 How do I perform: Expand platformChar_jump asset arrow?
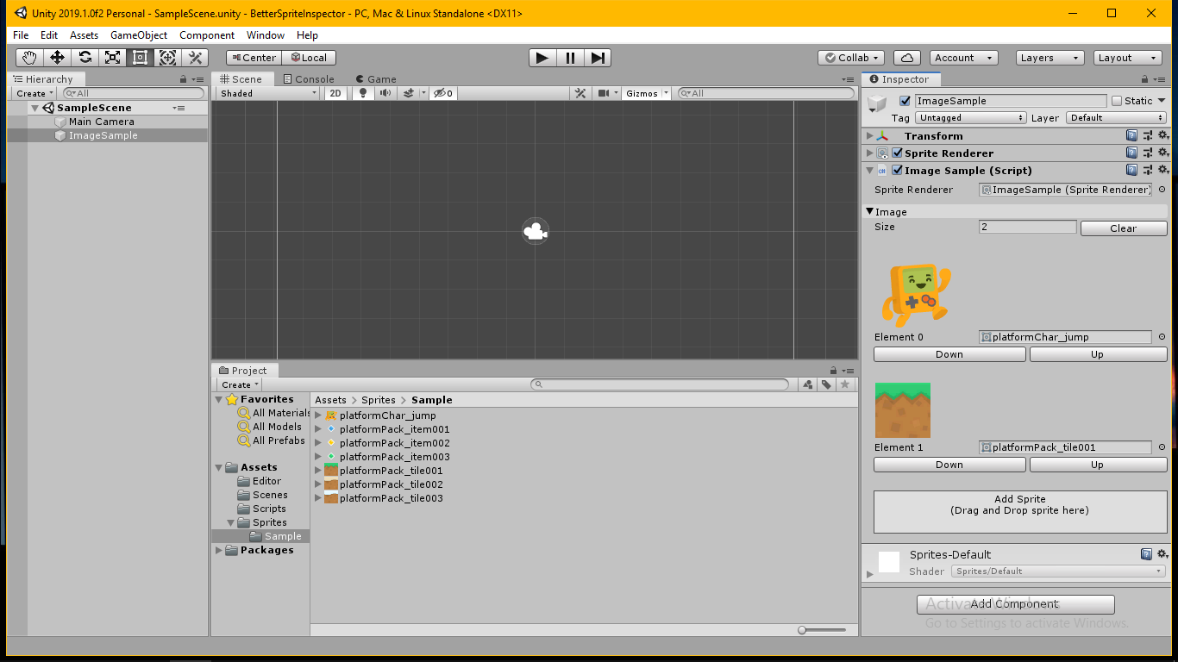tap(318, 415)
